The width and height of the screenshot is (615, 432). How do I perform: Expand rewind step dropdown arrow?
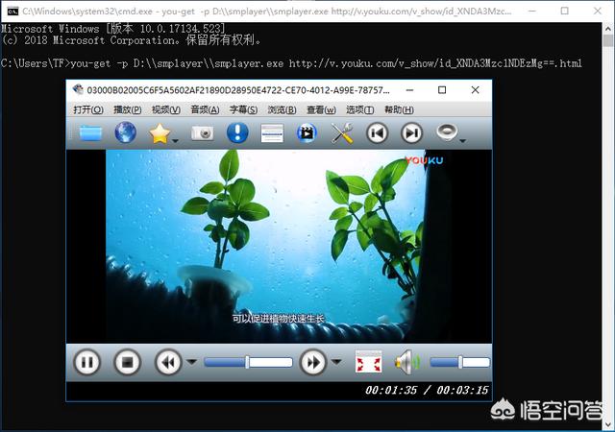pyautogui.click(x=191, y=362)
